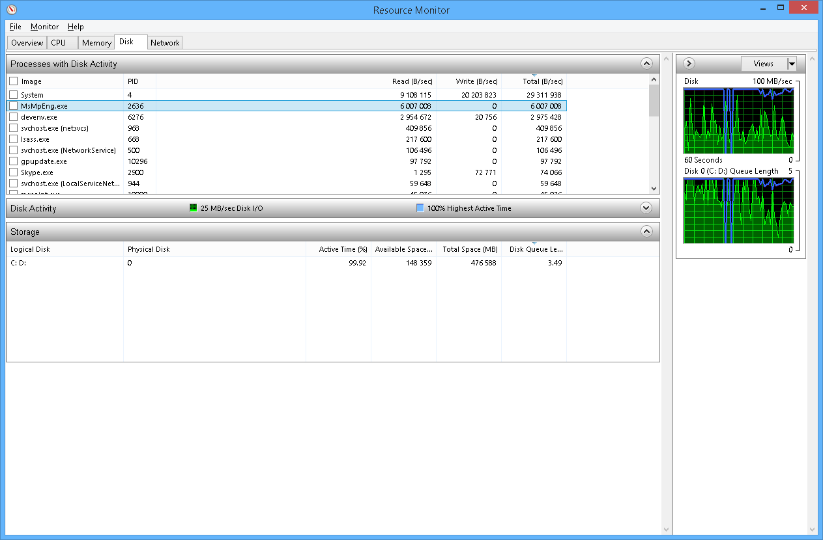
Task: Expand the Disk Activity section
Action: pos(646,208)
